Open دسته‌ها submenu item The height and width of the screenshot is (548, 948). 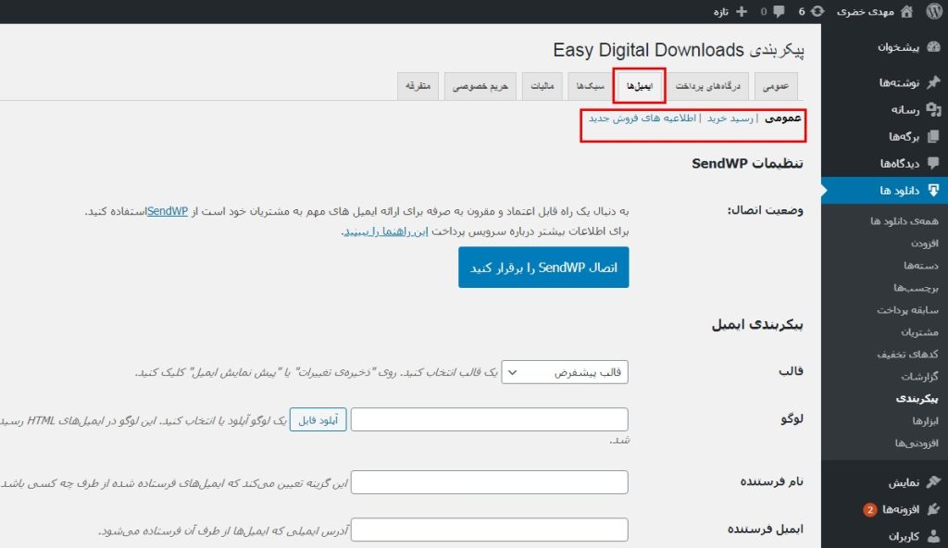(x=921, y=265)
